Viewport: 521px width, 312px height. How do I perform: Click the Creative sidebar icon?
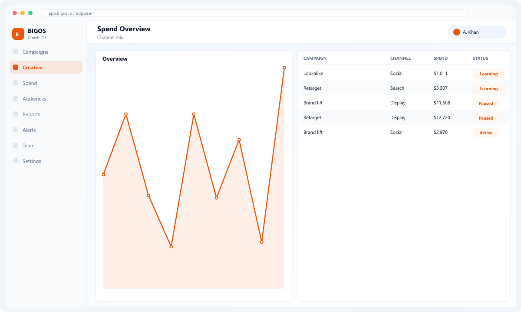[16, 67]
